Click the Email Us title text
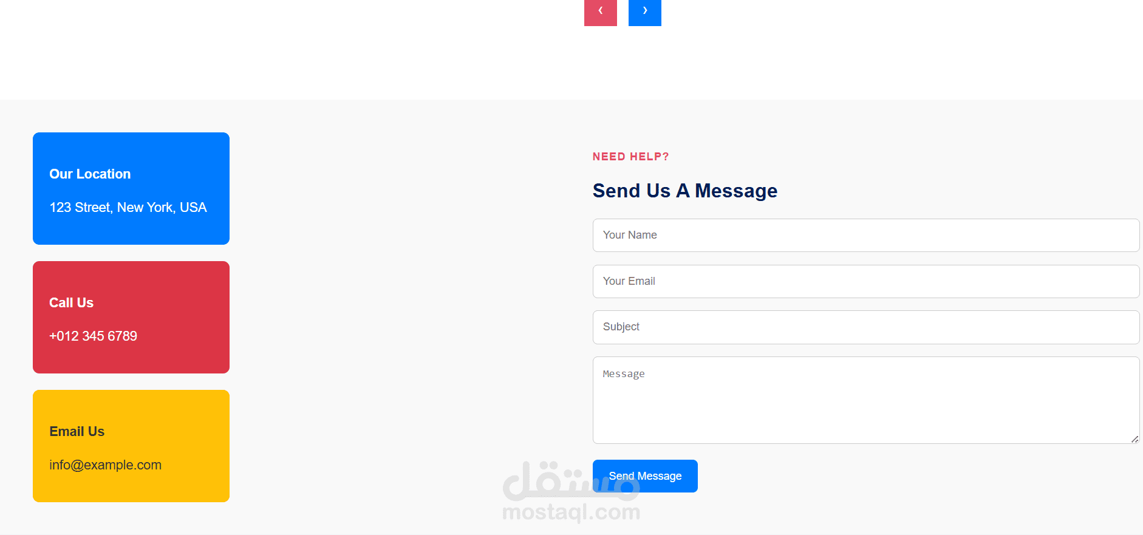1143x535 pixels. 77,432
